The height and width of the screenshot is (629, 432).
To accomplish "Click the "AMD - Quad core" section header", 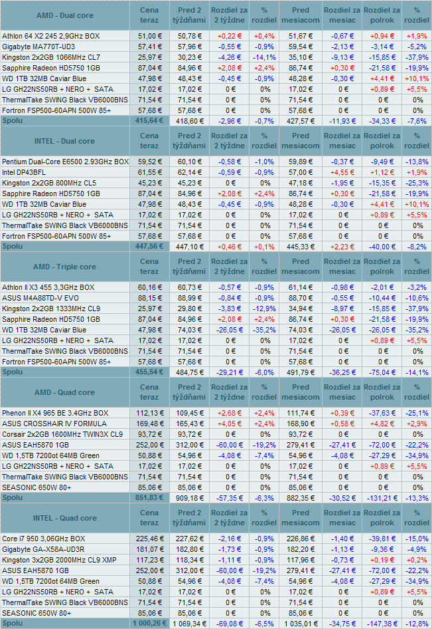I will pos(65,392).
